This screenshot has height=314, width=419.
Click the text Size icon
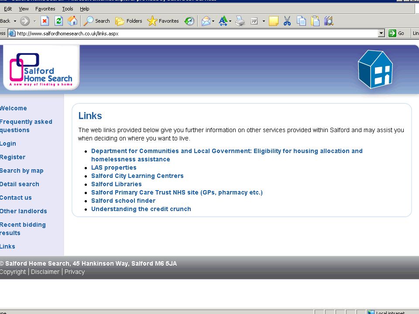(x=223, y=21)
